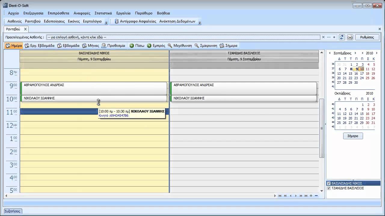Screen dimensions: 385x216
Task: Click the Ρυθμίσεις settings button
Action: (x=367, y=37)
